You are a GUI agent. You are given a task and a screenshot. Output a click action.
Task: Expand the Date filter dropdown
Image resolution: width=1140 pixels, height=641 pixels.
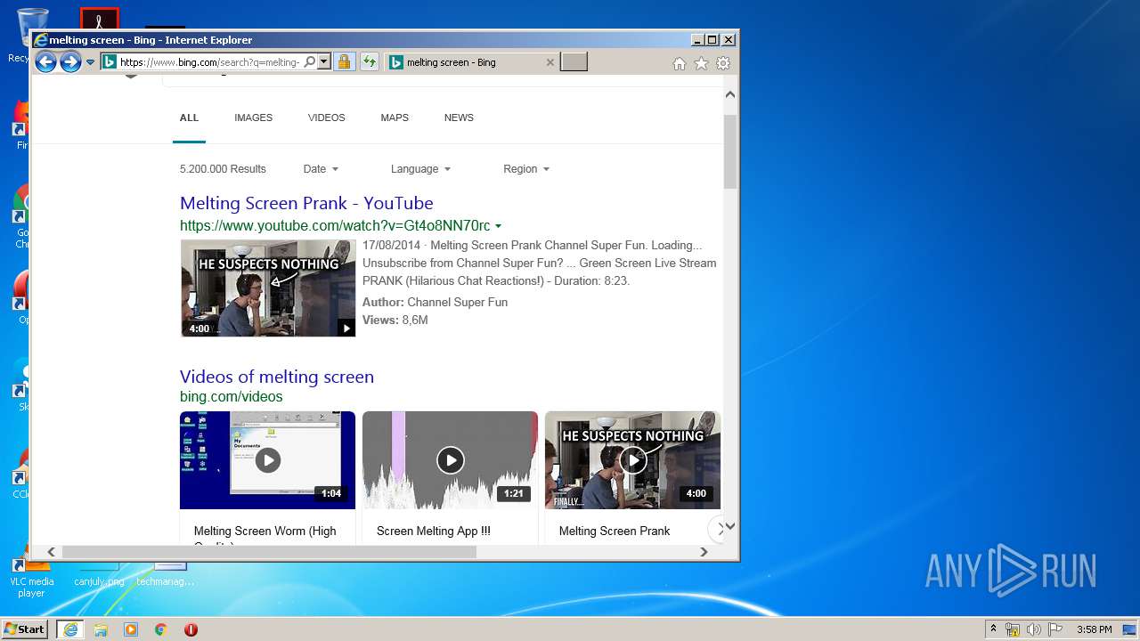(321, 169)
